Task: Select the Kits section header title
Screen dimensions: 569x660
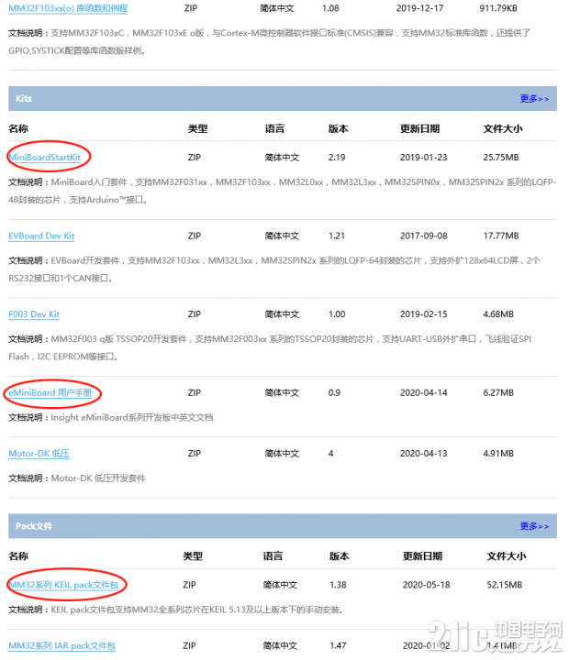Action: [x=24, y=98]
